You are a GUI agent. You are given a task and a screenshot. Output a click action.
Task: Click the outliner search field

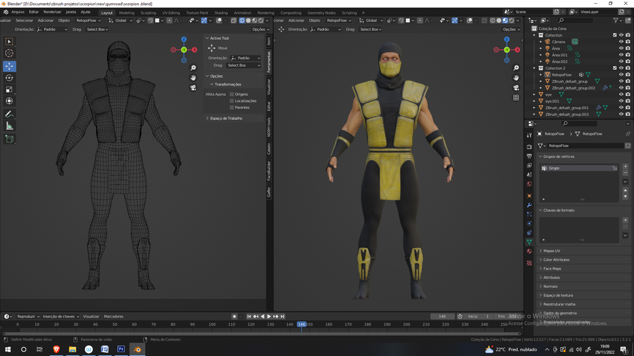click(x=575, y=21)
